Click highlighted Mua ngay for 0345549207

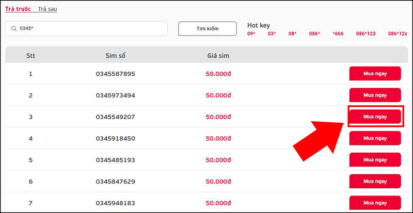tap(375, 117)
